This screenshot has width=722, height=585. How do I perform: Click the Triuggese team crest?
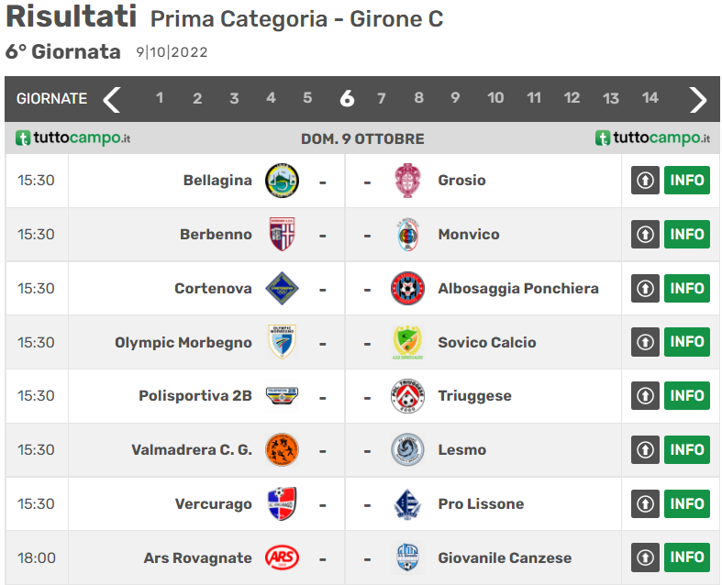coord(406,396)
